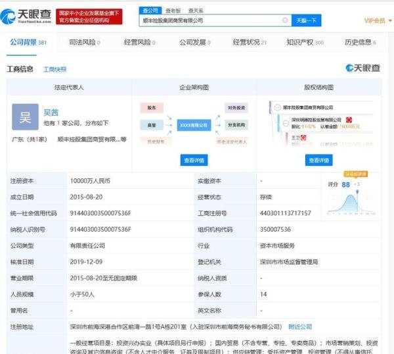Click the 吴 avatar of legal representative
This screenshot has height=354, width=394.
click(x=25, y=117)
